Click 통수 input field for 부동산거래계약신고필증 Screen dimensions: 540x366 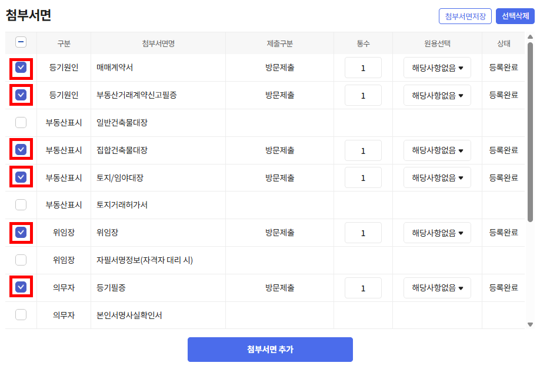[x=363, y=95]
